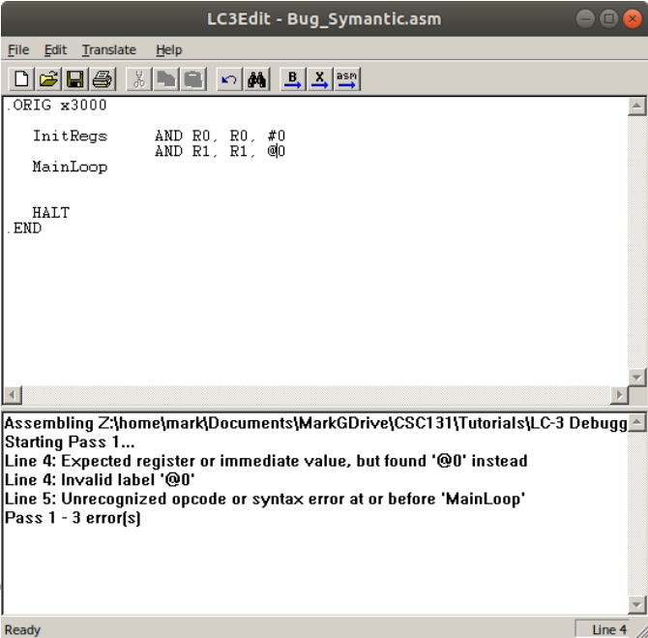Screen dimensions: 648x638
Task: Click the HALT instruction line
Action: click(51, 213)
